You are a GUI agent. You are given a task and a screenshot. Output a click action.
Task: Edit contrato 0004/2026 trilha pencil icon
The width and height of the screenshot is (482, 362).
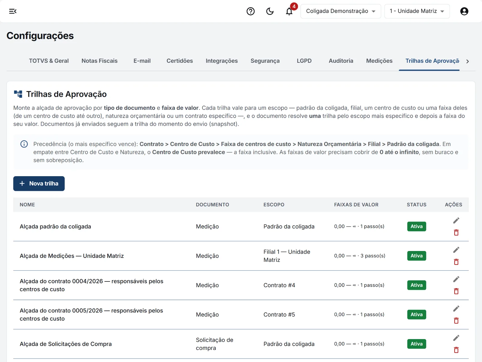coord(456,279)
